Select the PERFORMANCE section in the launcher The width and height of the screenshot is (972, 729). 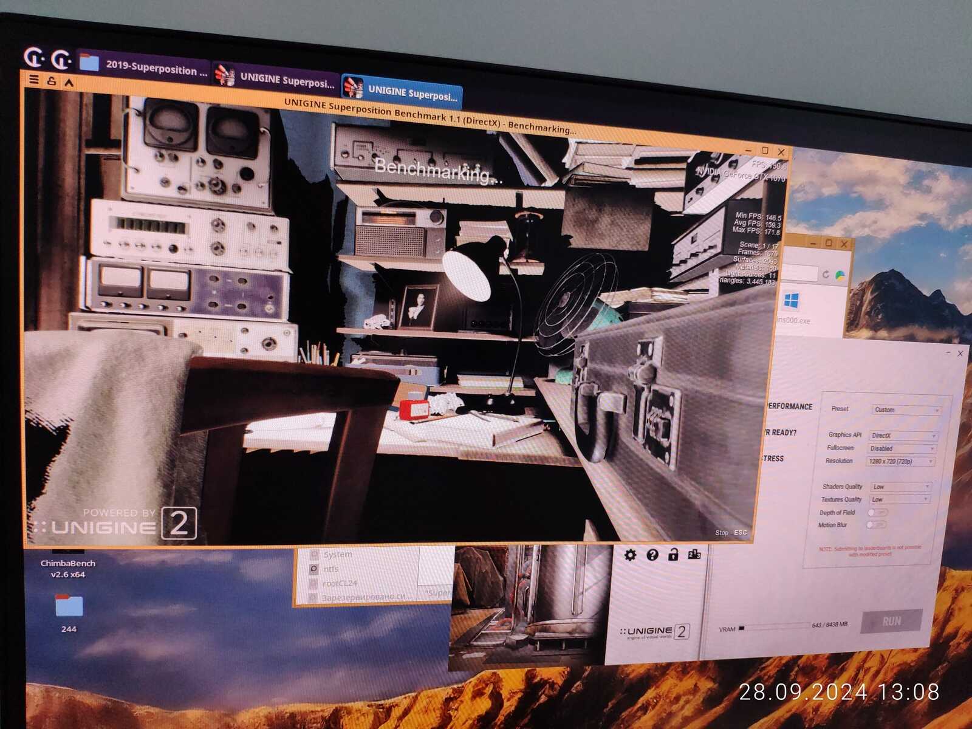789,406
